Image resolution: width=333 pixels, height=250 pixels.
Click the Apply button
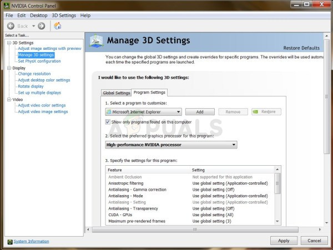pos(284,241)
